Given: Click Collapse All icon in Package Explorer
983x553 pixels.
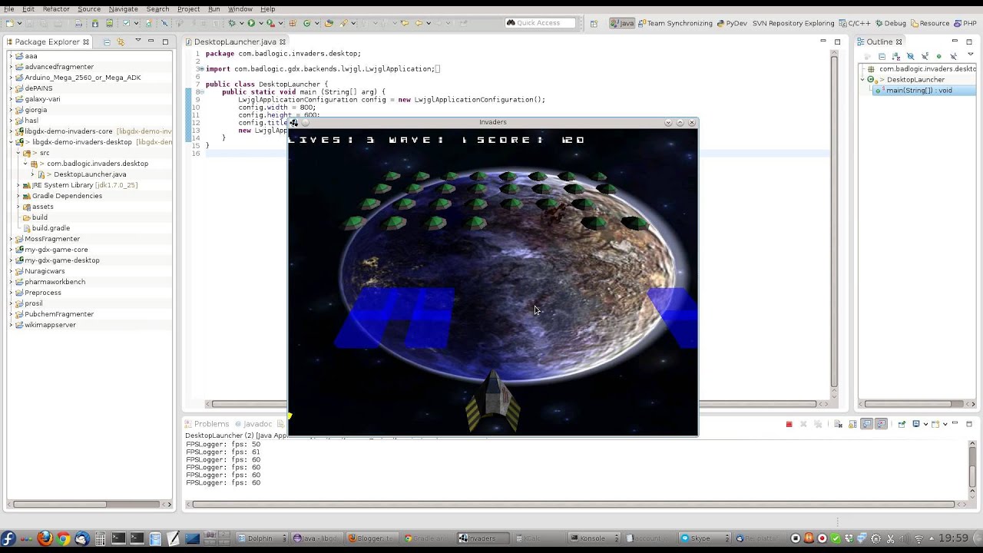Looking at the screenshot, I should click(x=107, y=41).
